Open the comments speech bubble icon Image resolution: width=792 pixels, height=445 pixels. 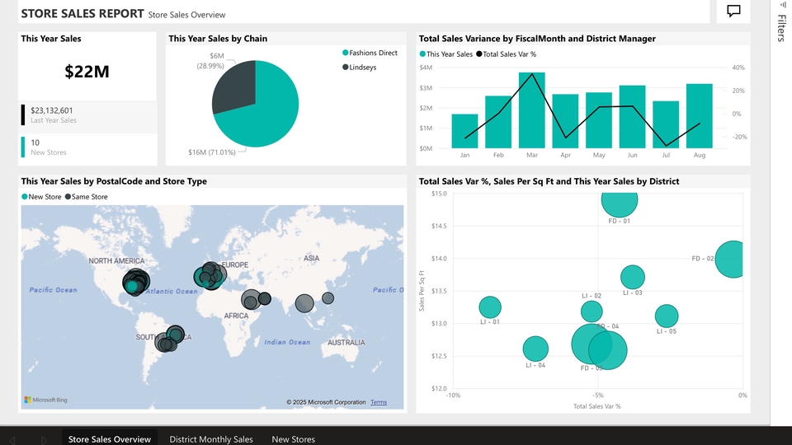pyautogui.click(x=733, y=11)
